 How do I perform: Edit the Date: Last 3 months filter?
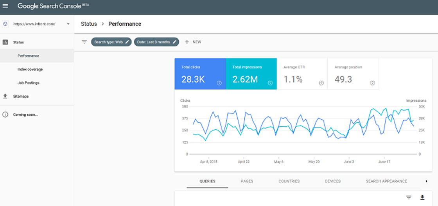click(x=156, y=42)
